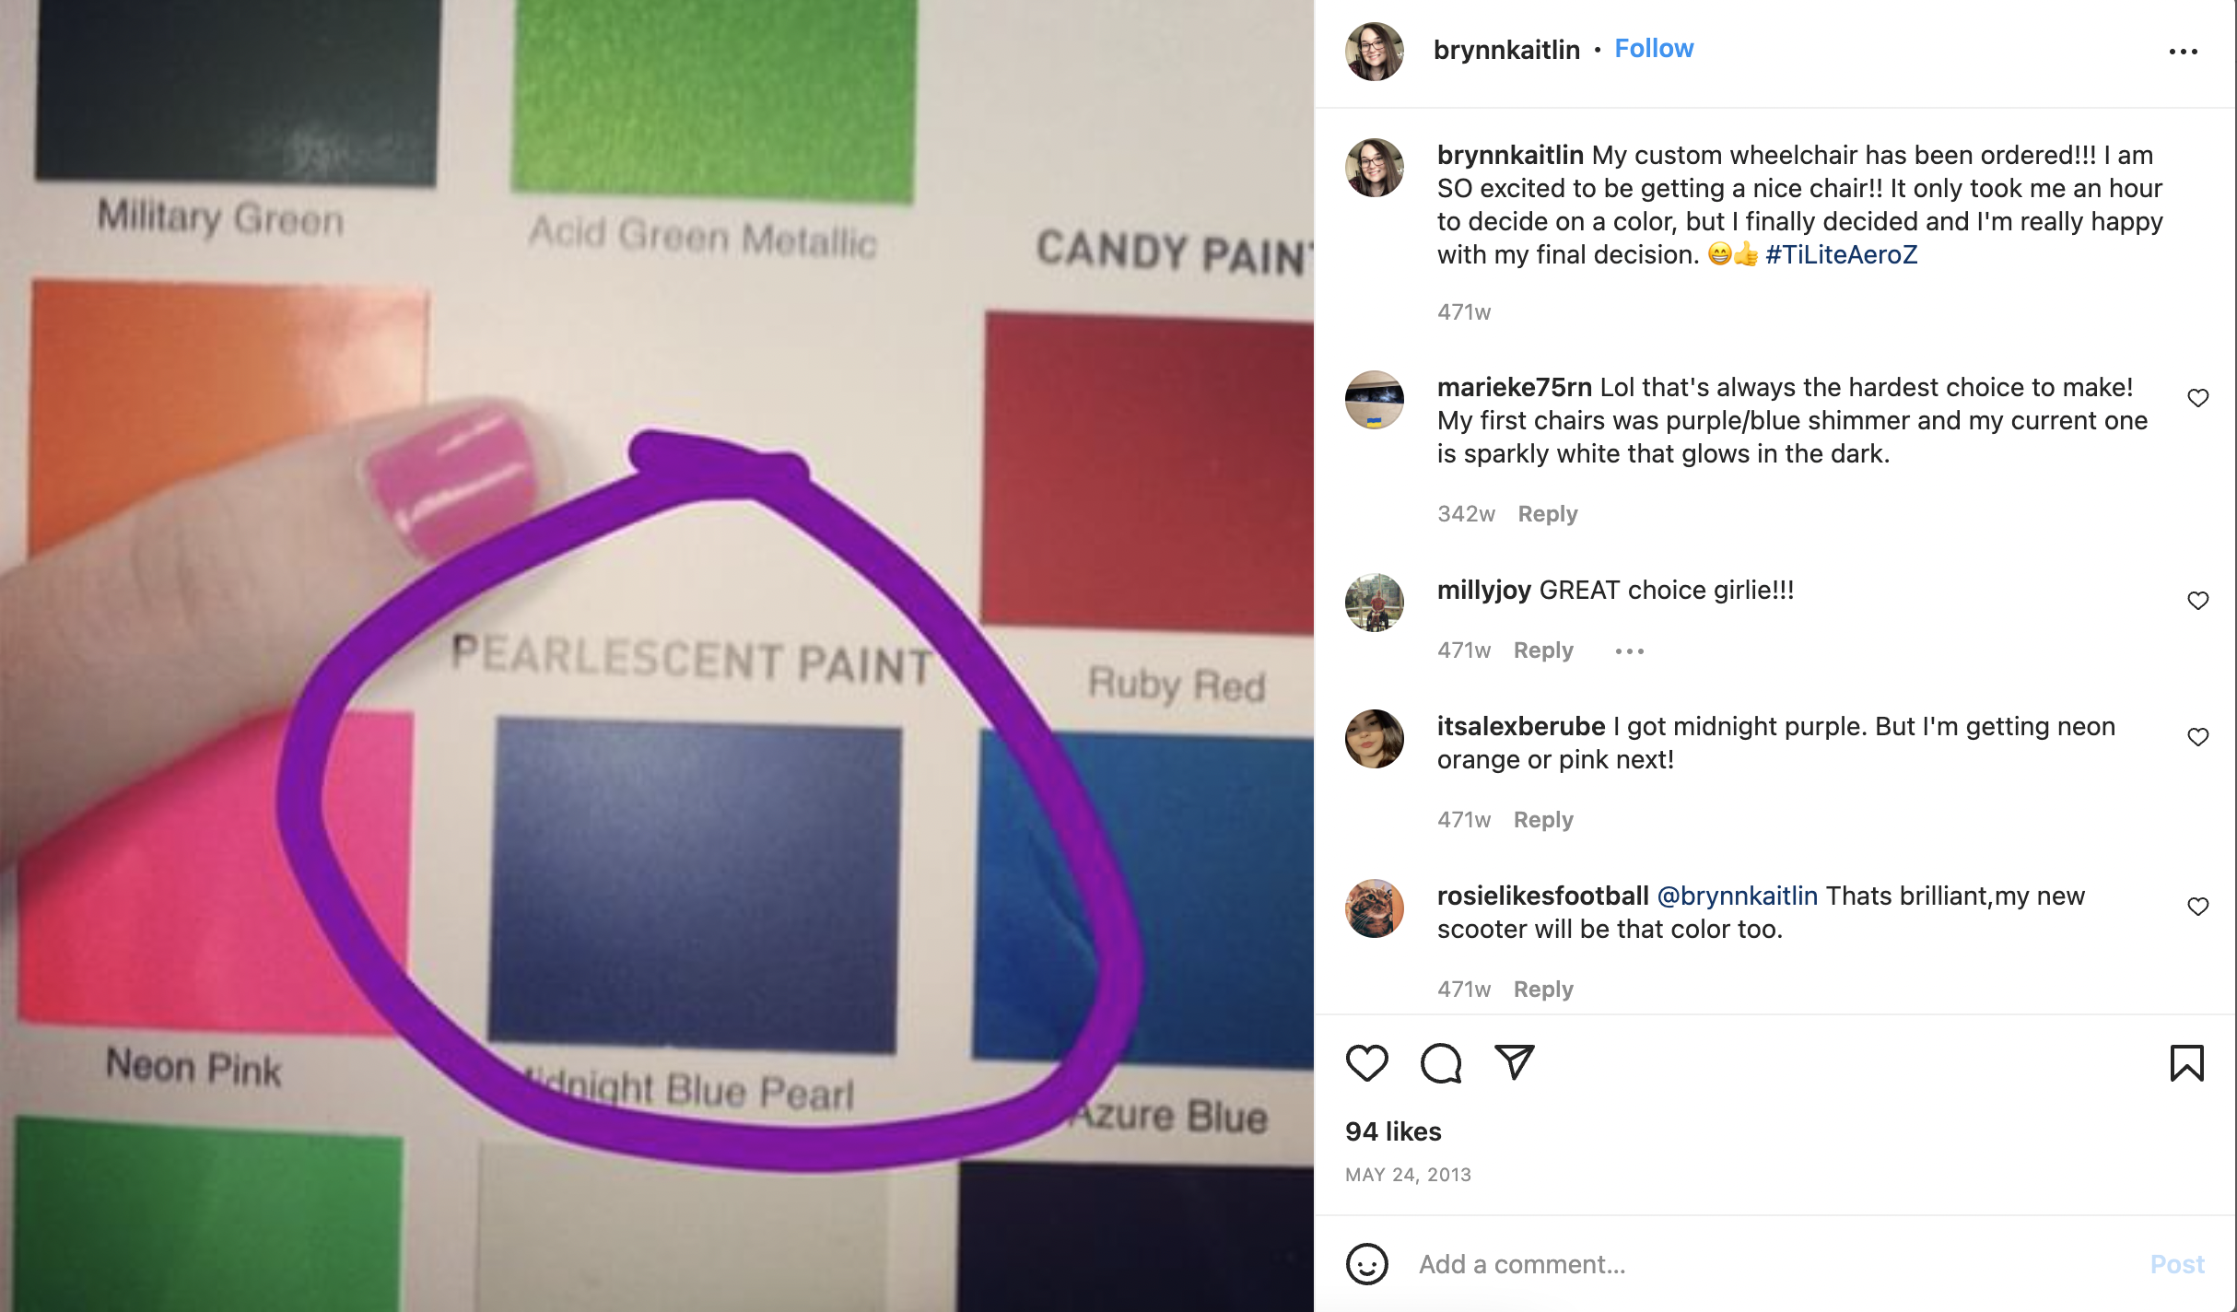
Task: Reply to itsalexberube's comment
Action: pyautogui.click(x=1543, y=820)
